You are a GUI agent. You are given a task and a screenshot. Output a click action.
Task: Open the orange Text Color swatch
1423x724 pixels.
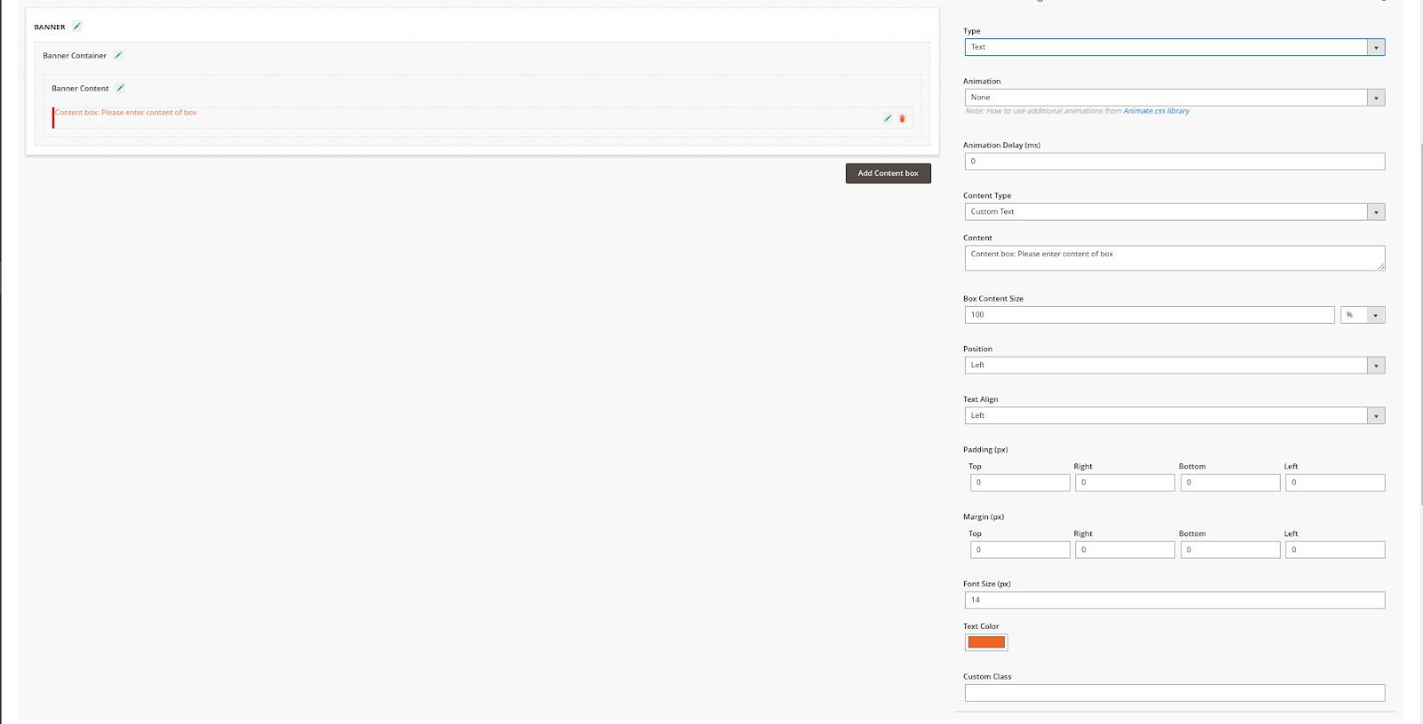pyautogui.click(x=986, y=642)
